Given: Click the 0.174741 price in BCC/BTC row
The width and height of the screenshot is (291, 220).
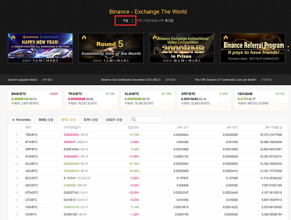Looking at the screenshot, I should [x=70, y=178].
